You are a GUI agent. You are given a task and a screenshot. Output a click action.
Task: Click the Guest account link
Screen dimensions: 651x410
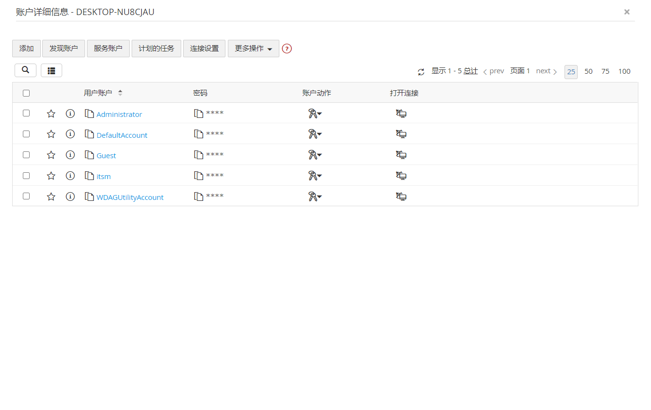106,156
